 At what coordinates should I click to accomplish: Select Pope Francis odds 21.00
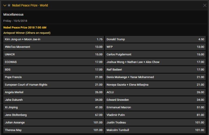[54, 77]
